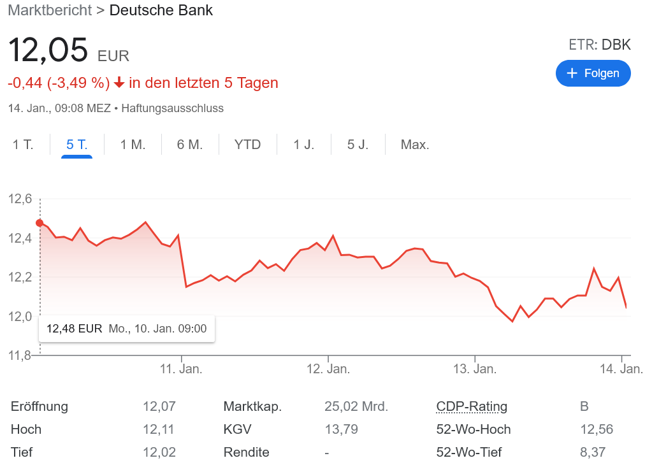Open the 5 J. chart view

pos(358,145)
